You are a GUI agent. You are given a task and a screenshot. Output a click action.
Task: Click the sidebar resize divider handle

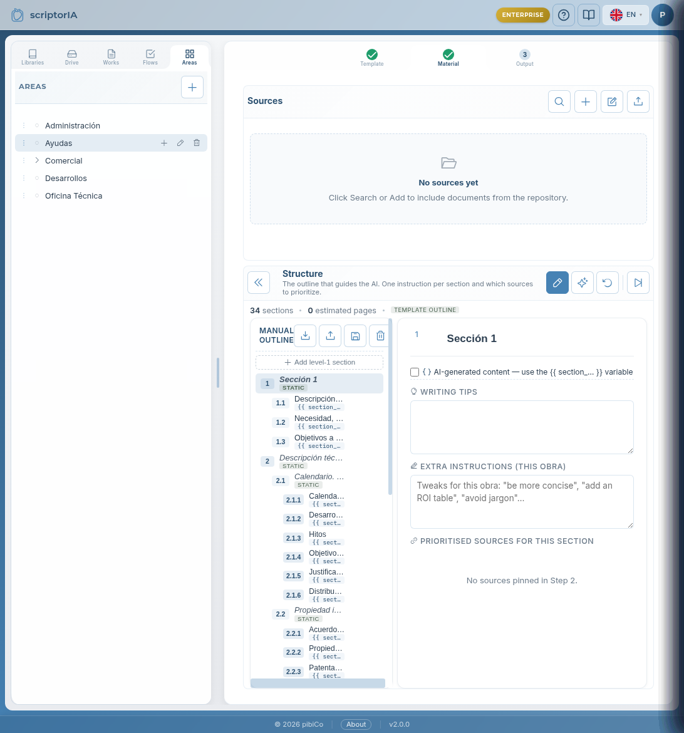click(x=218, y=373)
